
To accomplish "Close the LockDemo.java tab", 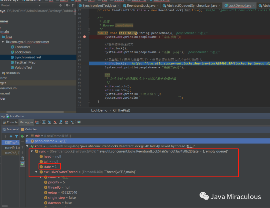I will click(254, 5).
